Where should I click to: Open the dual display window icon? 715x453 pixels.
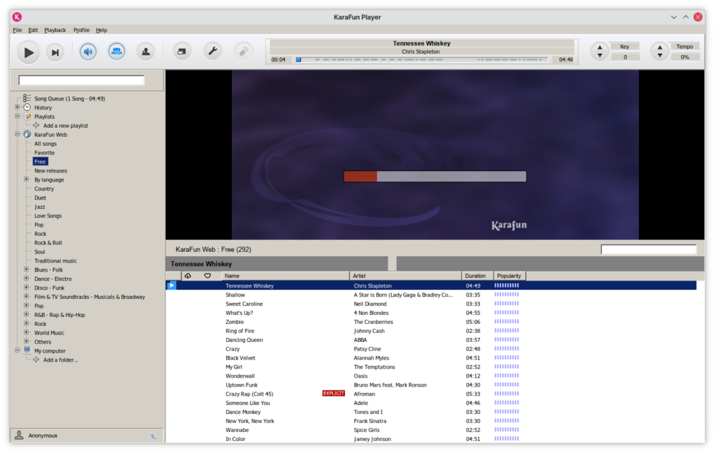pyautogui.click(x=182, y=51)
